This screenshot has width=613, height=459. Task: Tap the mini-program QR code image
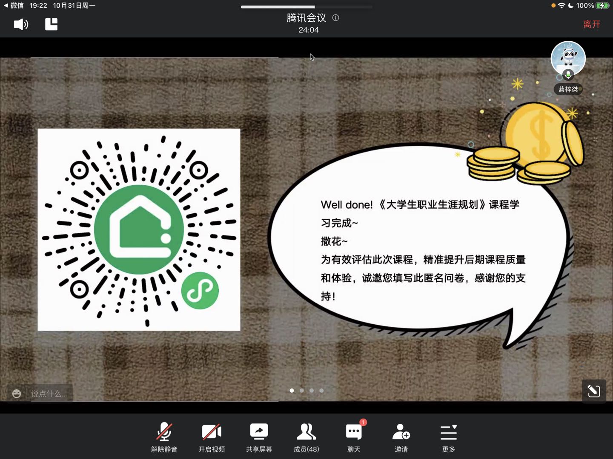[x=139, y=229]
